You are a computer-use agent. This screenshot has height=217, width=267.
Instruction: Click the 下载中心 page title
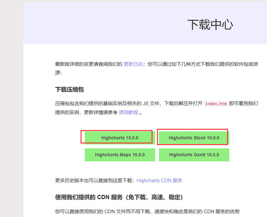tap(210, 25)
